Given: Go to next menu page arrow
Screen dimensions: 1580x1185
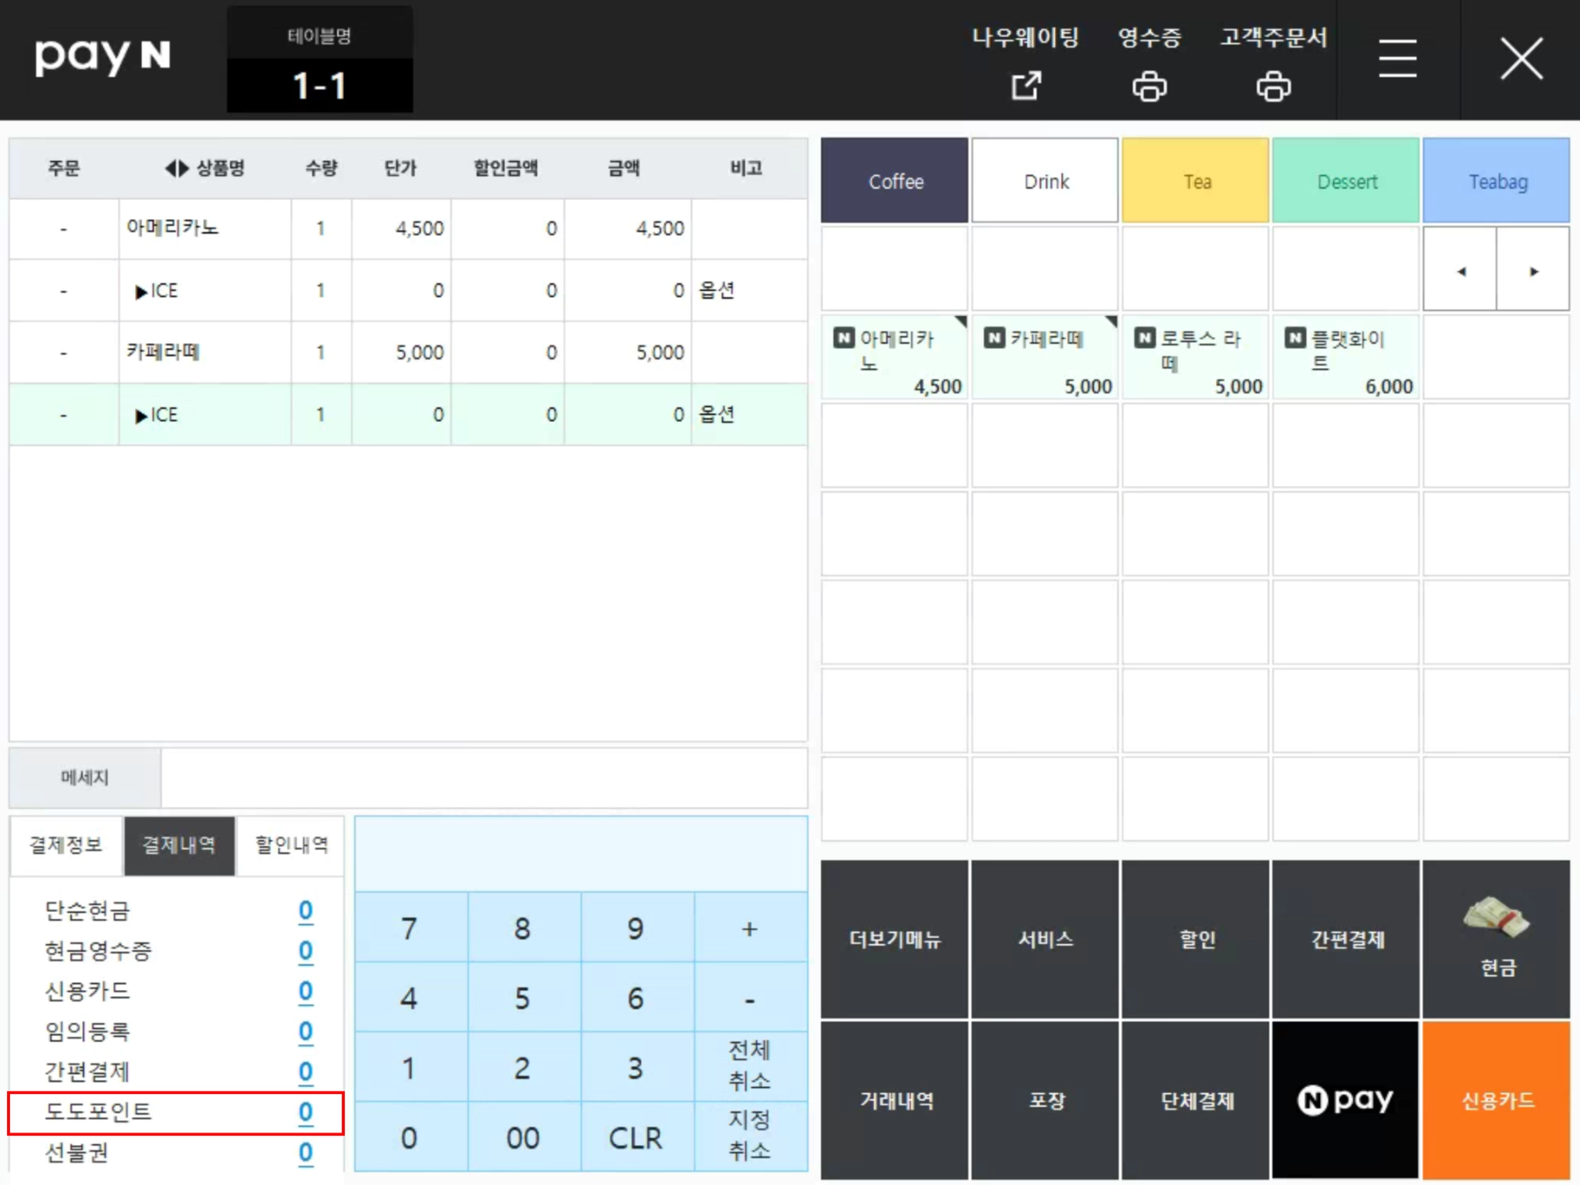Looking at the screenshot, I should click(x=1533, y=271).
